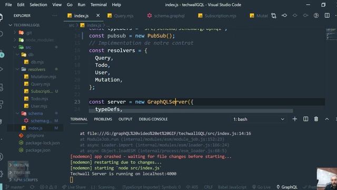Viewport: 337px width, 190px height.
Task: Open the Run menu
Action: click(82, 5)
